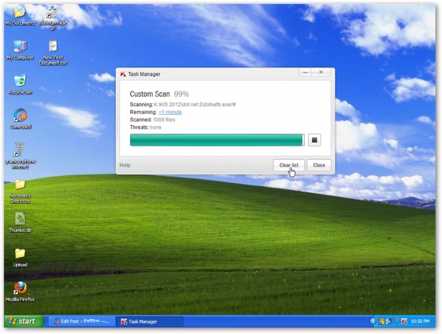Select the grameenphone internet shortcut
Viewport: 442px width, 334px height.
(20, 156)
